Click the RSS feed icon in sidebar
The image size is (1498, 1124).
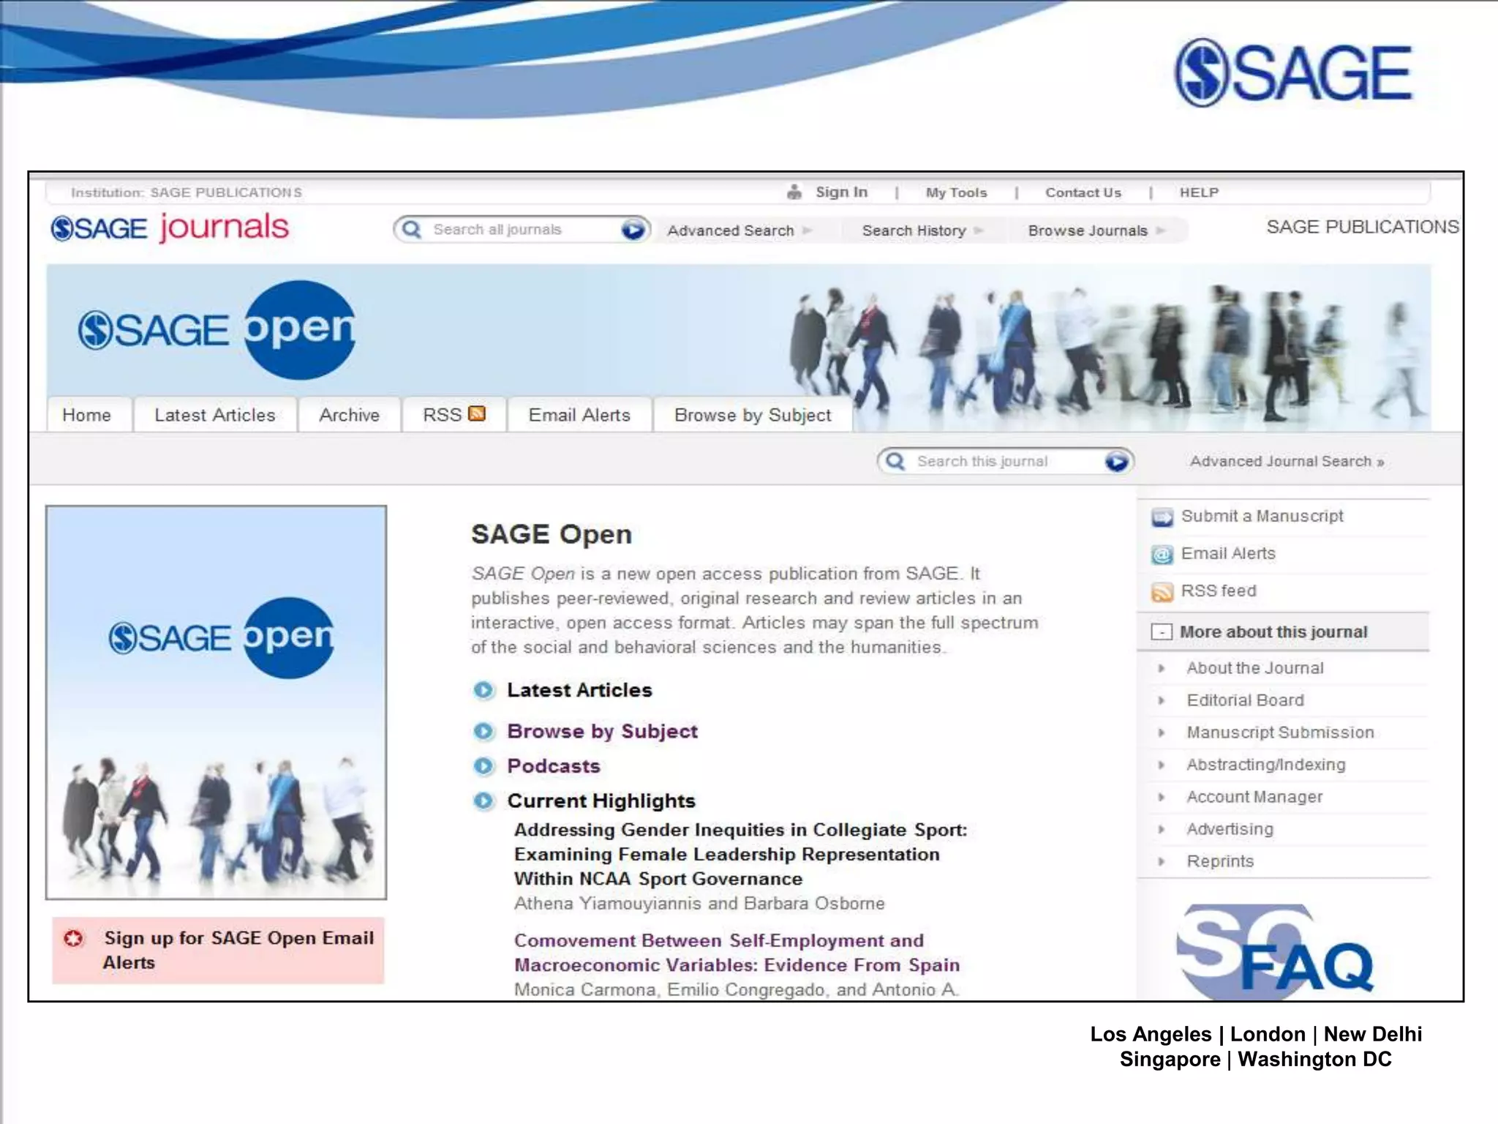click(x=1162, y=591)
